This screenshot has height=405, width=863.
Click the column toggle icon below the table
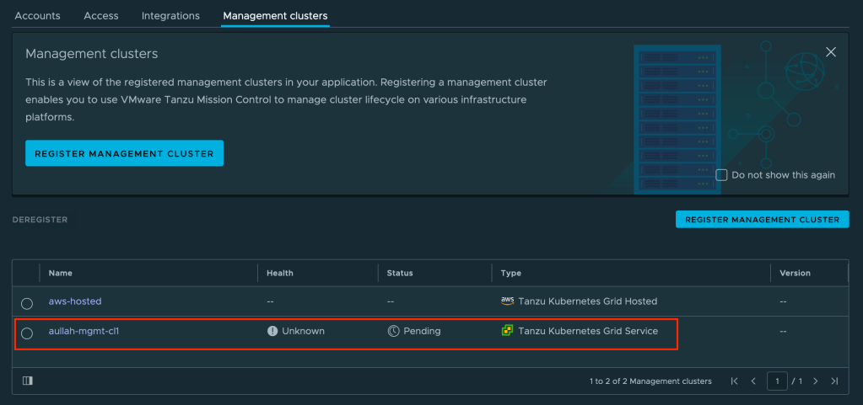[28, 381]
